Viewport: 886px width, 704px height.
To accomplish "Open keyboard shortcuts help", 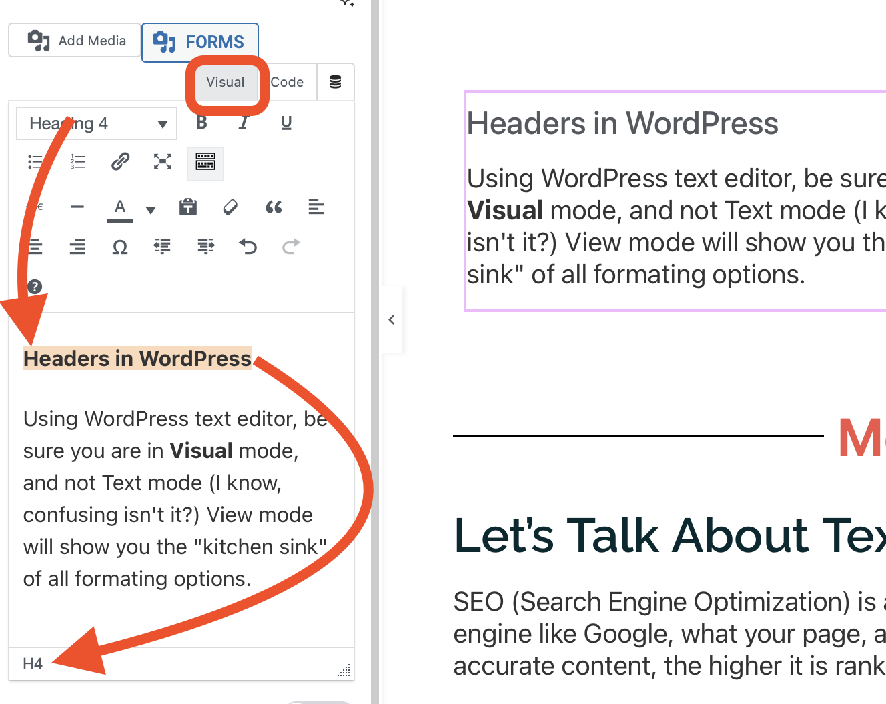I will coord(35,287).
